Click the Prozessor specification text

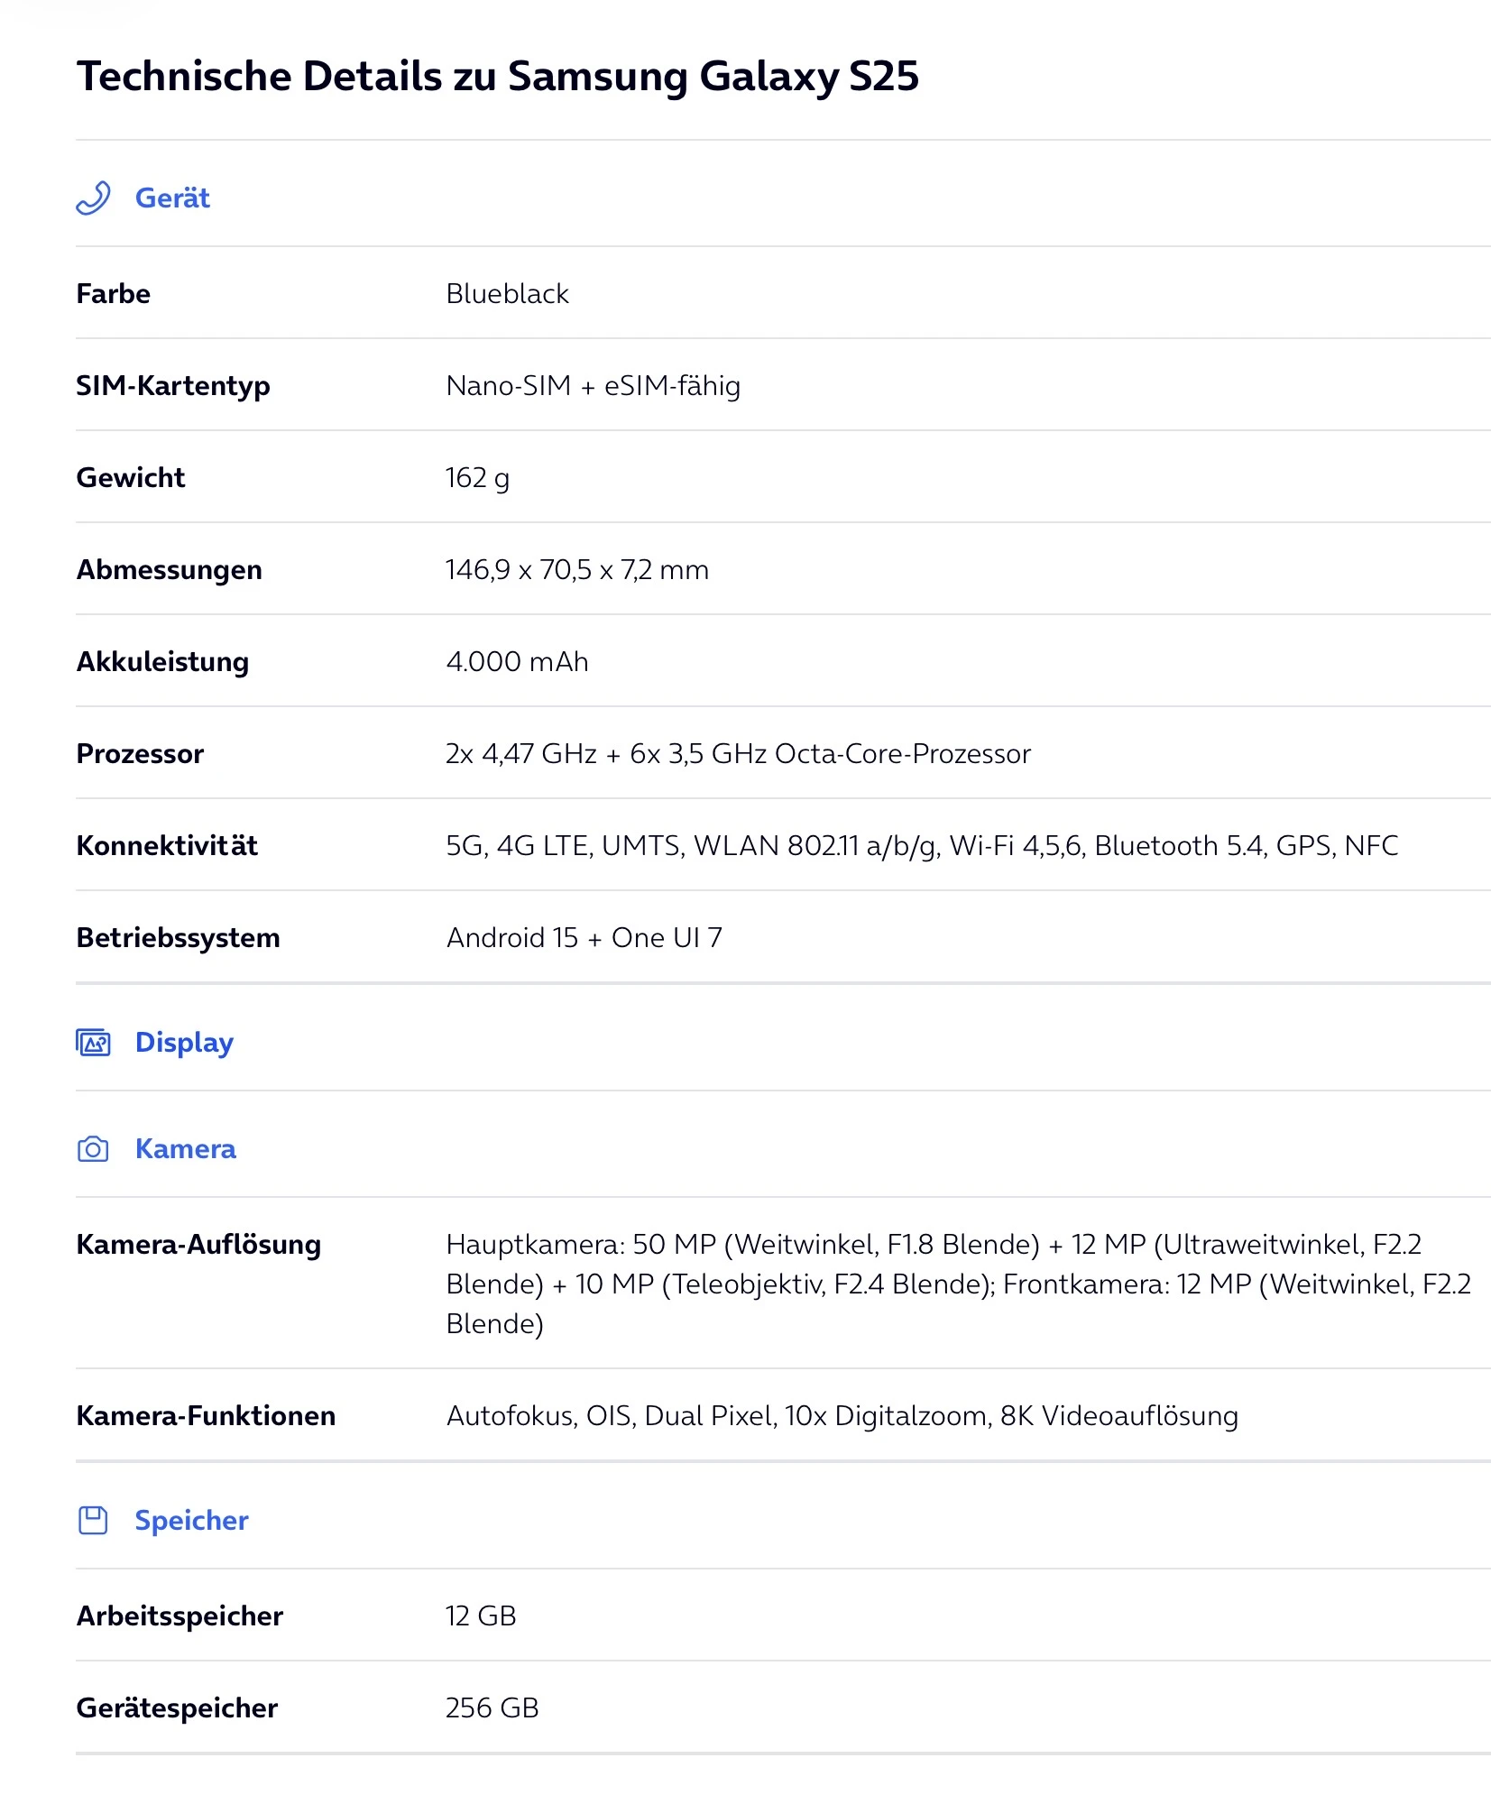(x=739, y=754)
